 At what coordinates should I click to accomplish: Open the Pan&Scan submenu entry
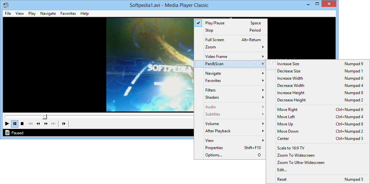point(231,64)
